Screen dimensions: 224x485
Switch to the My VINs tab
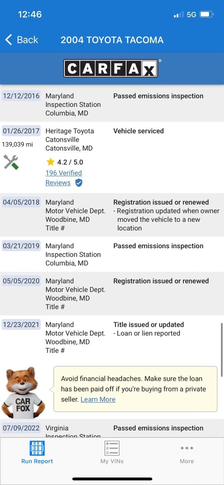112,452
